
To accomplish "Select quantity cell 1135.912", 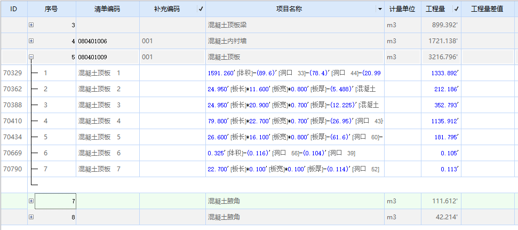I will pos(440,121).
